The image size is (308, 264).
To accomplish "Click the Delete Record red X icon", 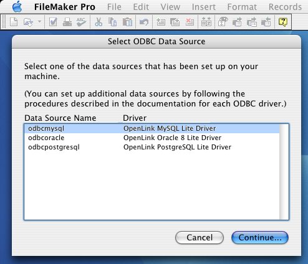I will pos(190,22).
